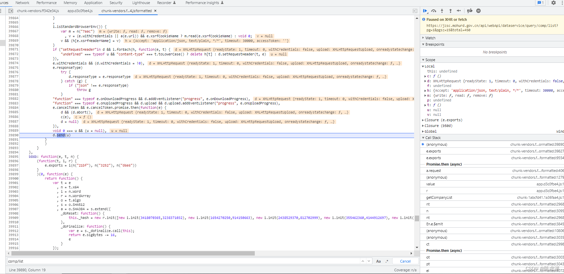
Task: Click the code editor vertical scrollbar thumb
Action: point(417,218)
